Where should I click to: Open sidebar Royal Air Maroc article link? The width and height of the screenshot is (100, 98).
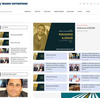(x=19, y=60)
